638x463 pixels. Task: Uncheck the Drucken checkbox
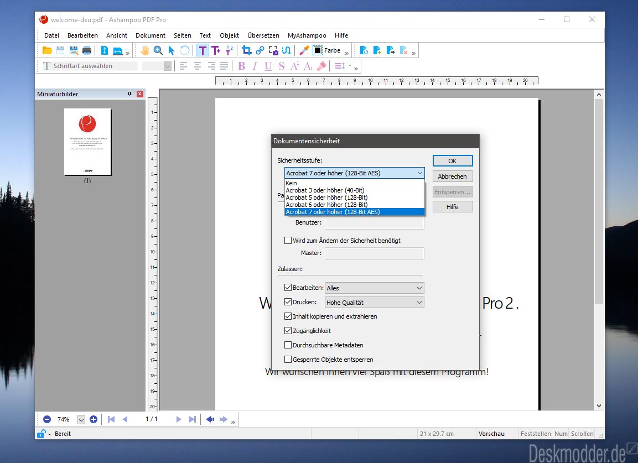point(288,302)
